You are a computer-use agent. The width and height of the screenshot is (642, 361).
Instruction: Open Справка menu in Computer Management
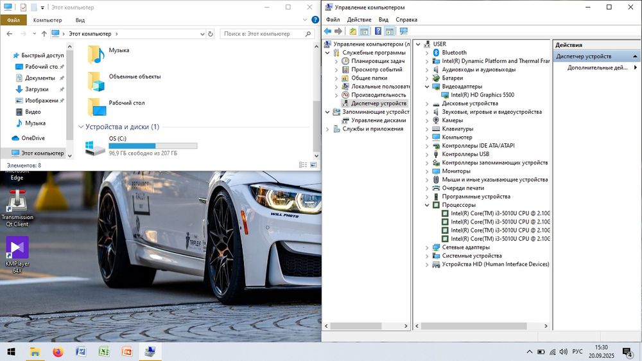pyautogui.click(x=406, y=20)
